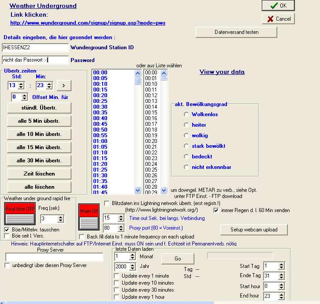Image resolution: width=320 pixels, height=304 pixels.
Task: Select the heiter radio button
Action: click(x=186, y=125)
